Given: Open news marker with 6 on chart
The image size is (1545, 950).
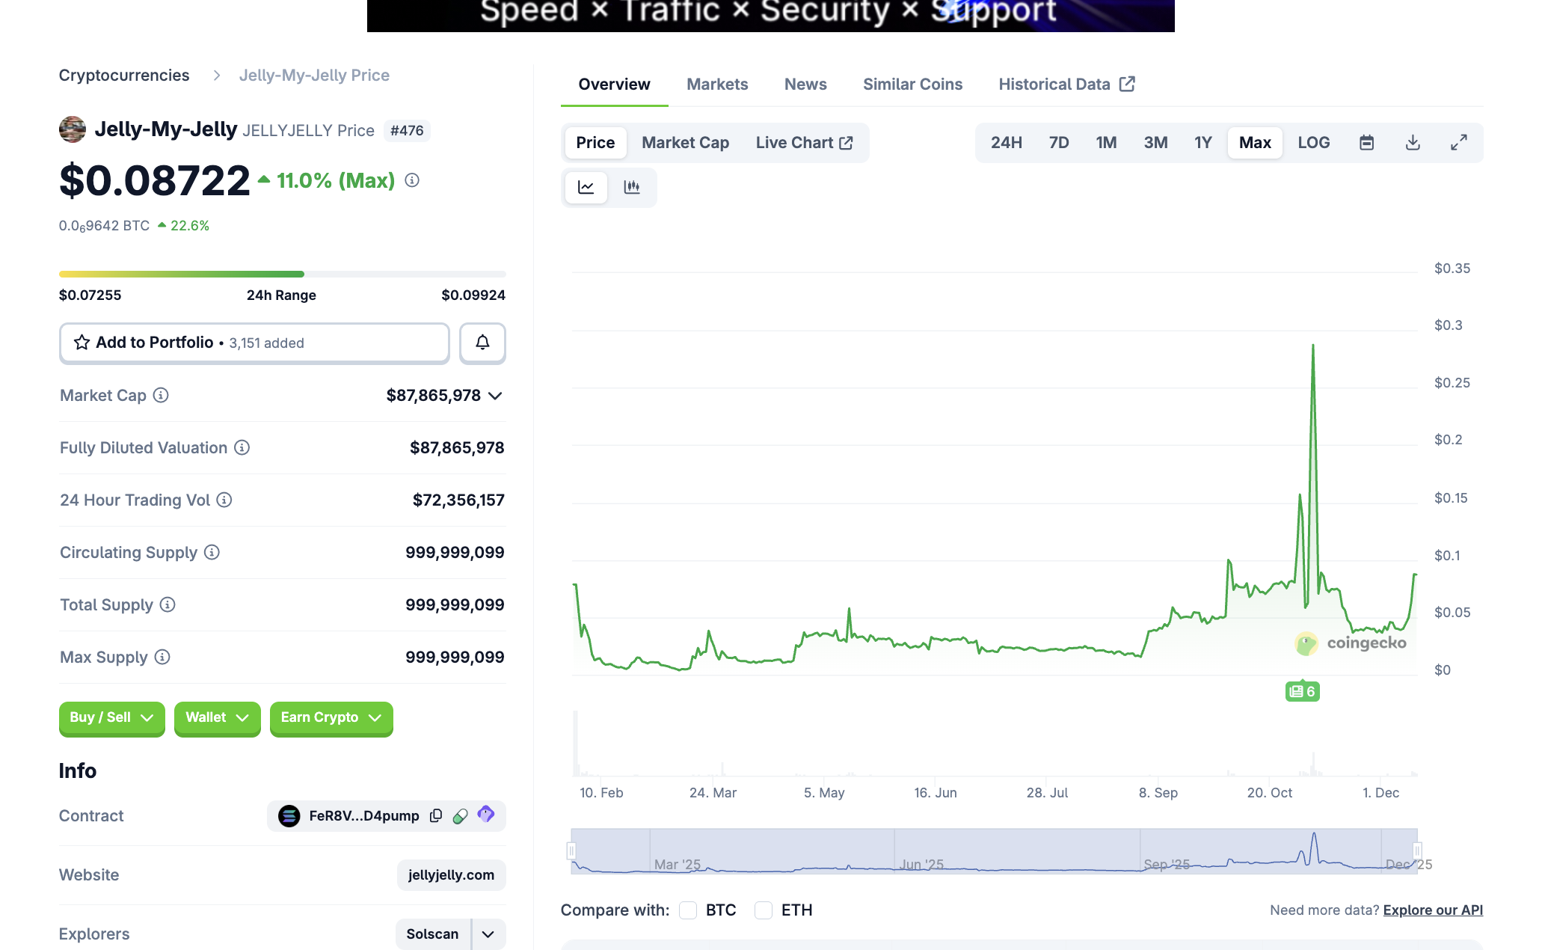Looking at the screenshot, I should click(1302, 691).
